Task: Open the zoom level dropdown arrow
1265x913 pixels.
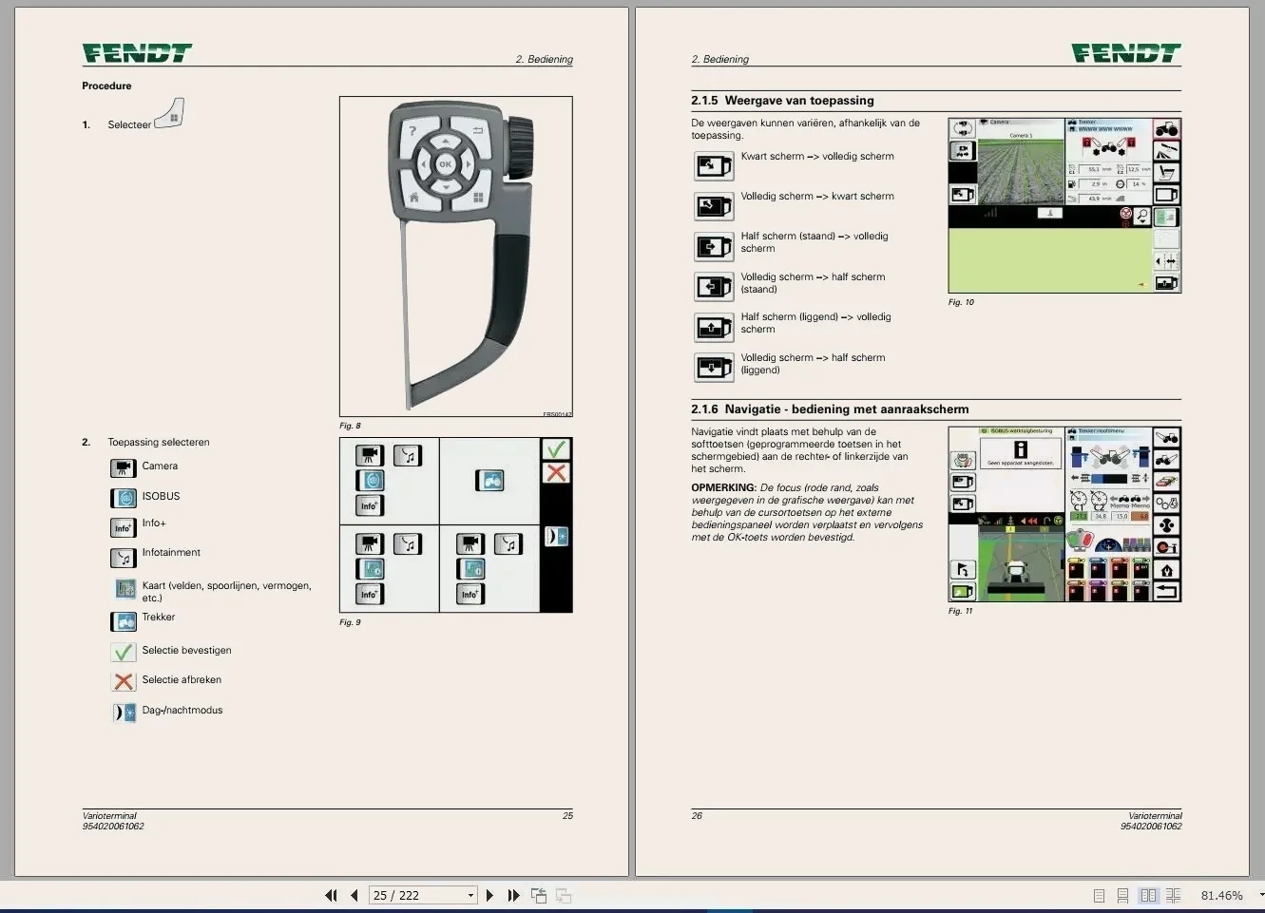Action: (1260, 895)
